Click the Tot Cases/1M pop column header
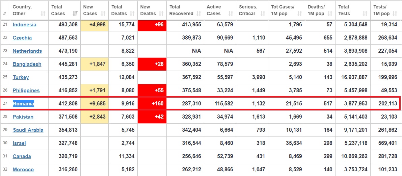The height and width of the screenshot is (176, 402). (x=283, y=10)
